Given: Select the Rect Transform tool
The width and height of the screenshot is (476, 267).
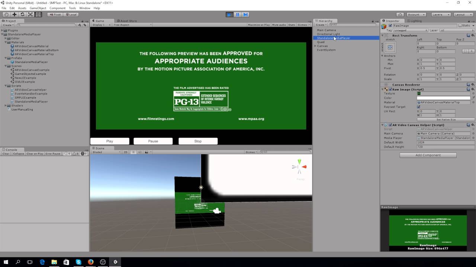Looking at the screenshot, I should (x=38, y=14).
